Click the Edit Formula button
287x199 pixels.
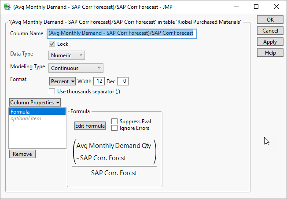pyautogui.click(x=90, y=125)
